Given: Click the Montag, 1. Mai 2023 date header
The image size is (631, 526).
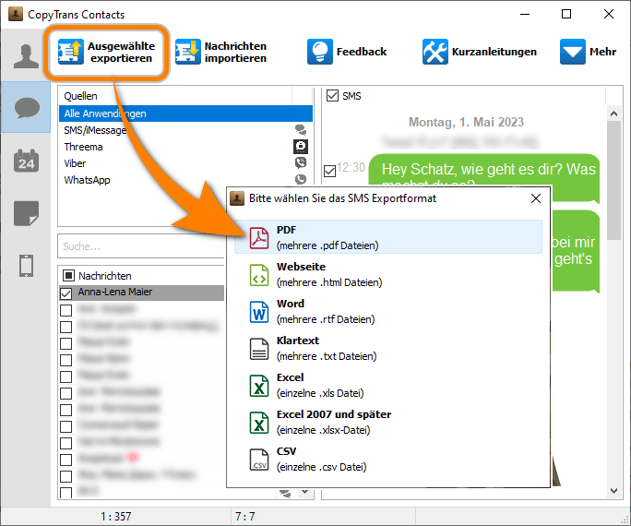Looking at the screenshot, I should point(466,122).
